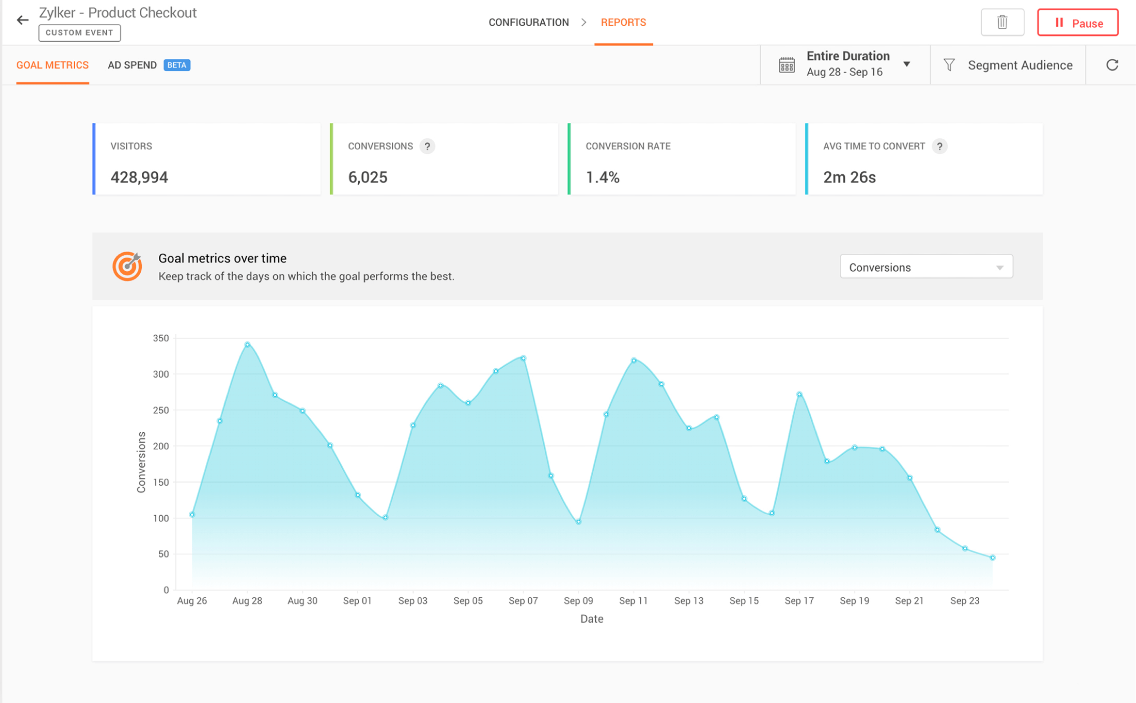Viewport: 1136px width, 703px height.
Task: Click the refresh icon top right
Action: (x=1112, y=65)
